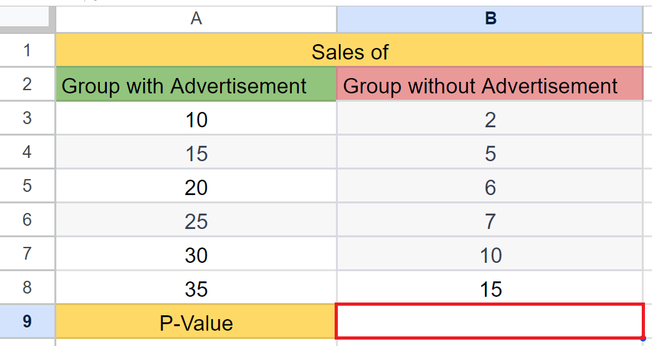Select column B header
The height and width of the screenshot is (346, 652).
click(490, 19)
